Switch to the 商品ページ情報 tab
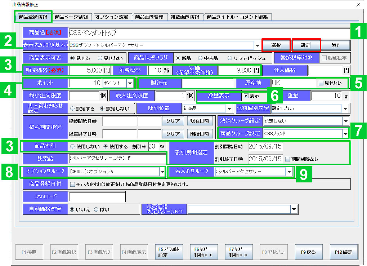The height and width of the screenshot is (266, 367). 71,17
